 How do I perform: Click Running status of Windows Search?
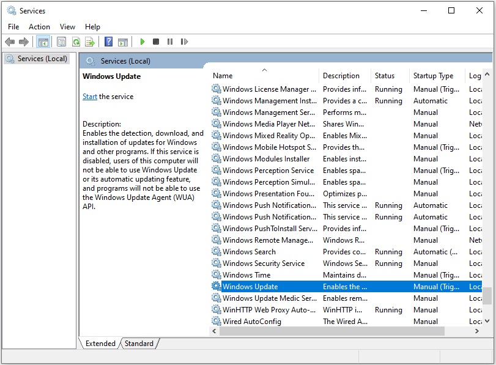click(x=388, y=252)
